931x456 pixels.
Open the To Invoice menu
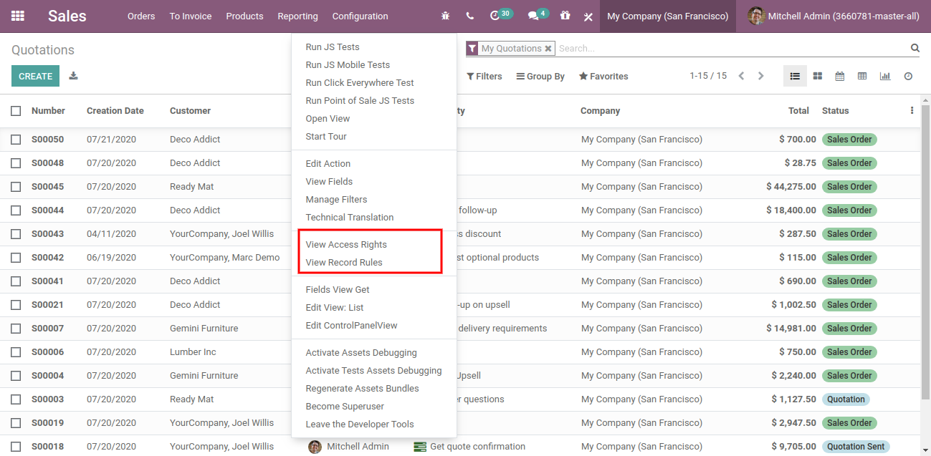coord(191,16)
